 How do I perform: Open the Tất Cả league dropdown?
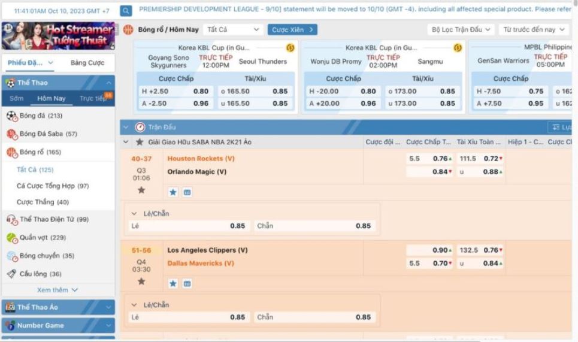(233, 29)
